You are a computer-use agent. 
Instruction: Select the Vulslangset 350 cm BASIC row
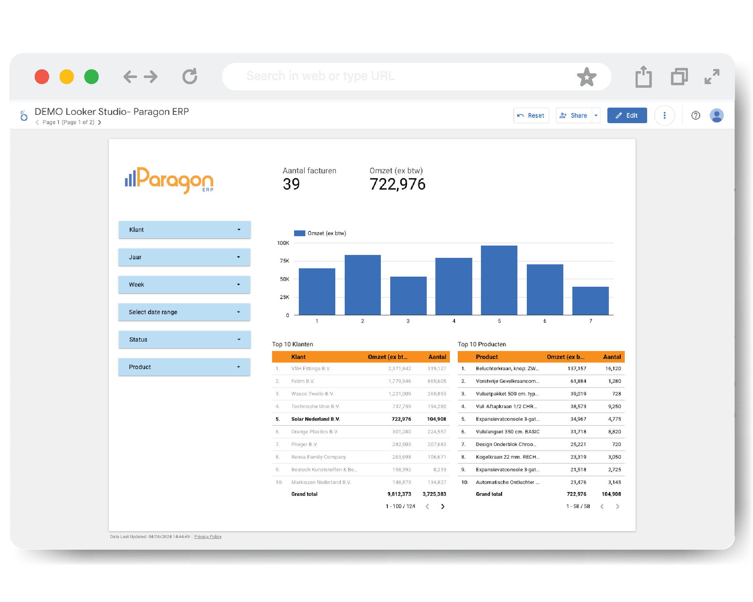(x=541, y=432)
